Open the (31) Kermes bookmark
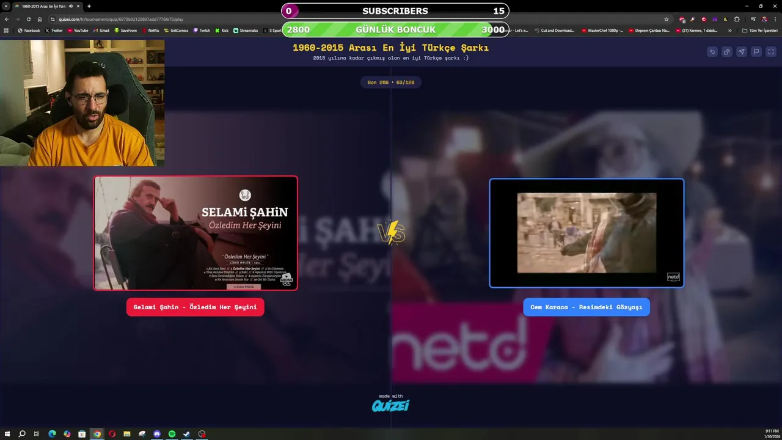Image resolution: width=782 pixels, height=440 pixels. (697, 30)
